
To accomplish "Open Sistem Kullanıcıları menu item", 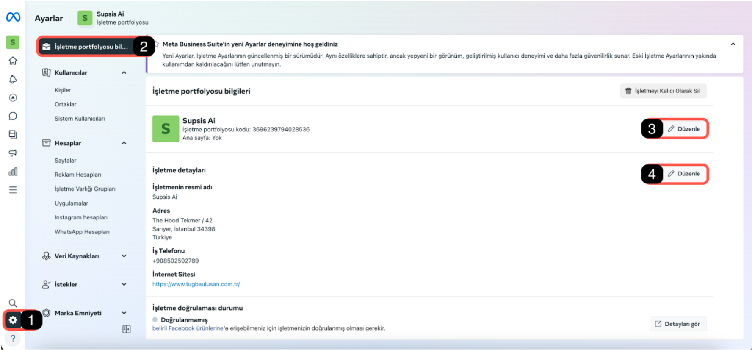I will click(80, 119).
